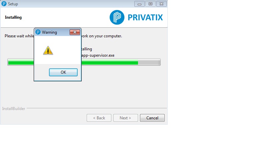Image resolution: width=256 pixels, height=160 pixels.
Task: Click the Installing heading
Action: [x=13, y=17]
